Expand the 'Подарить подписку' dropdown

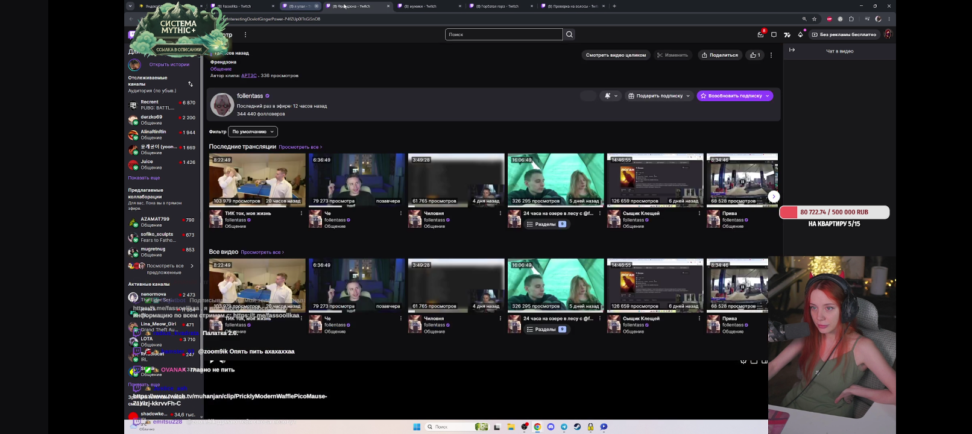[658, 96]
